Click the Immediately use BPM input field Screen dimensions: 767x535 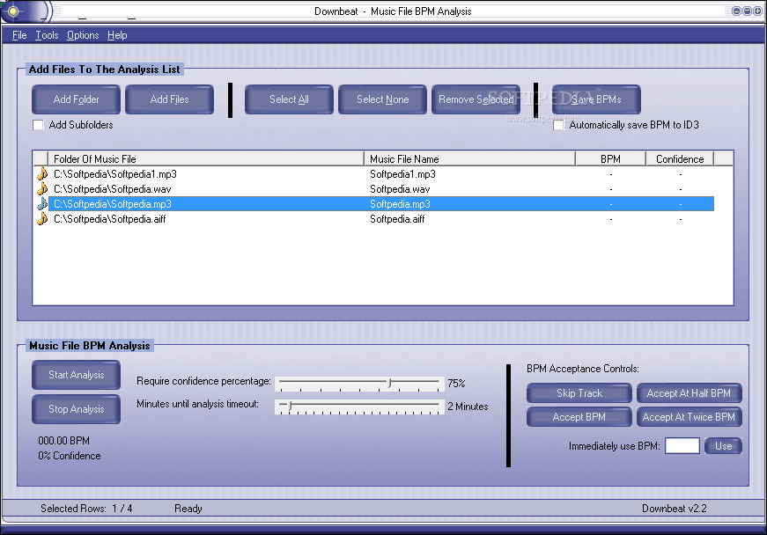682,445
